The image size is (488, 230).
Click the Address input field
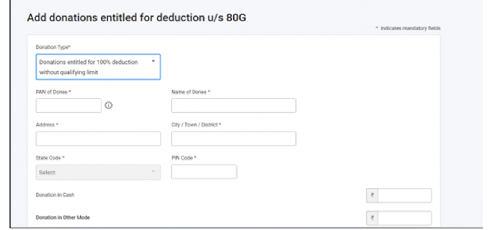coord(98,139)
